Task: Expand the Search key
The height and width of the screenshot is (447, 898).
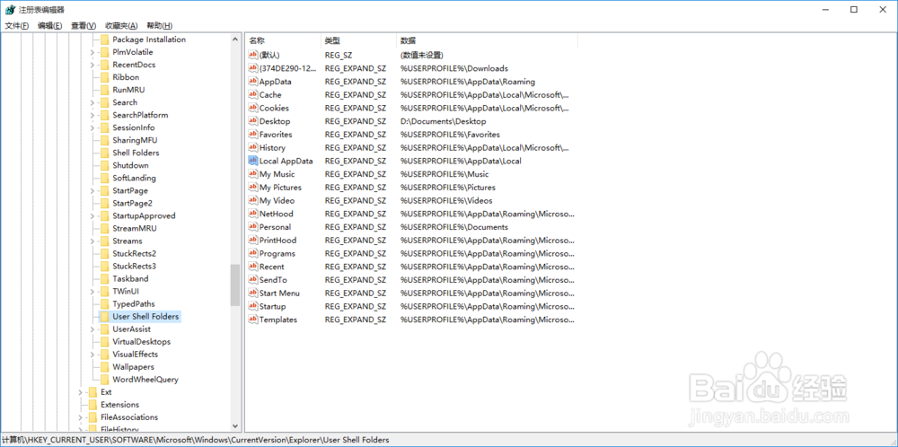Action: tap(92, 102)
